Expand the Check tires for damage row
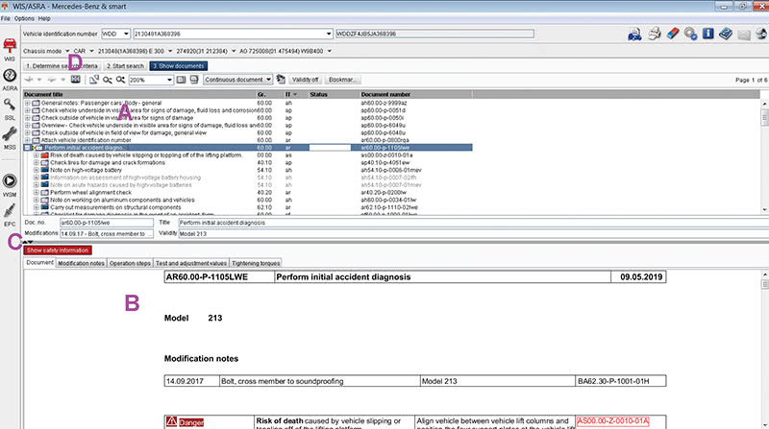The width and height of the screenshot is (769, 429). pyautogui.click(x=37, y=162)
